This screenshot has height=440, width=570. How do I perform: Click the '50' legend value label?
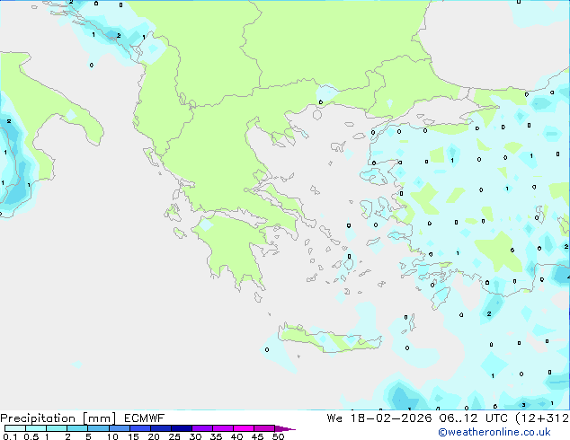278,436
